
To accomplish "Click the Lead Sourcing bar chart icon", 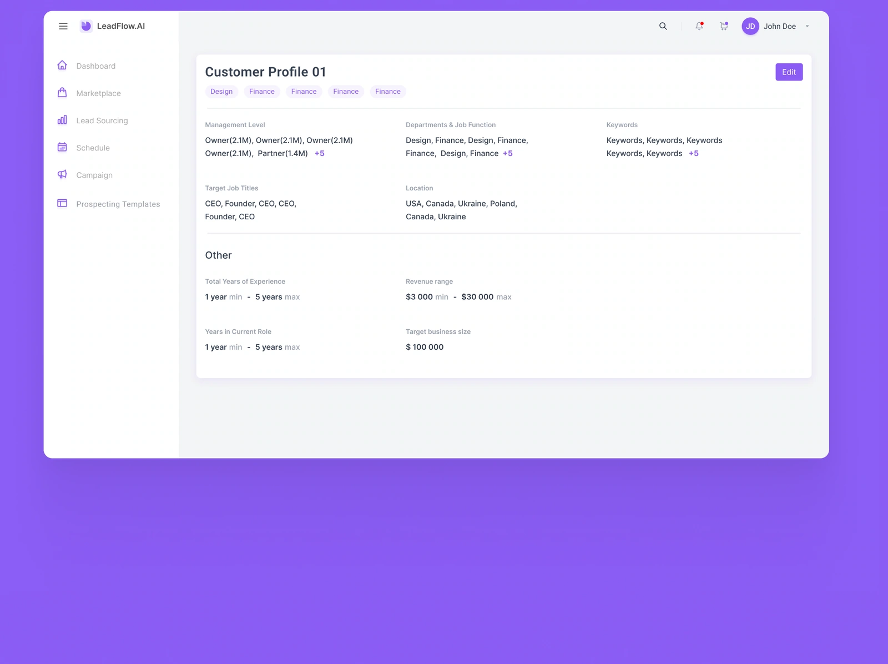I will click(x=62, y=120).
